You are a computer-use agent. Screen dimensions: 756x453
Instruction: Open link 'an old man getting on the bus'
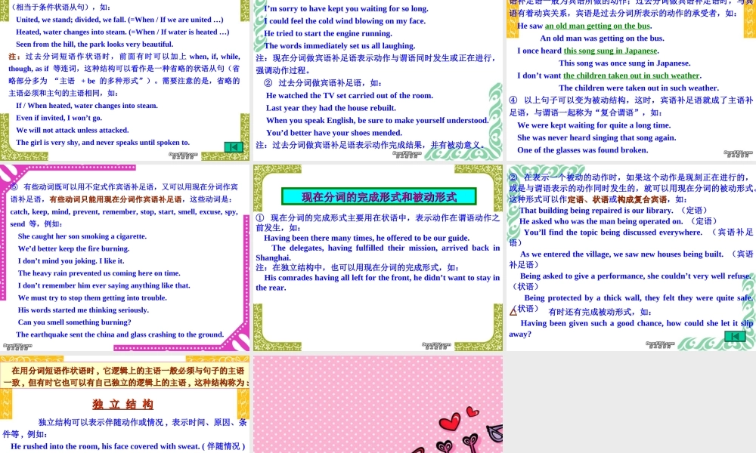point(597,26)
